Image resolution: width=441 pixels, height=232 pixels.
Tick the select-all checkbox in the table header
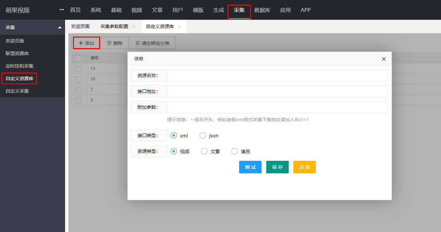point(78,58)
